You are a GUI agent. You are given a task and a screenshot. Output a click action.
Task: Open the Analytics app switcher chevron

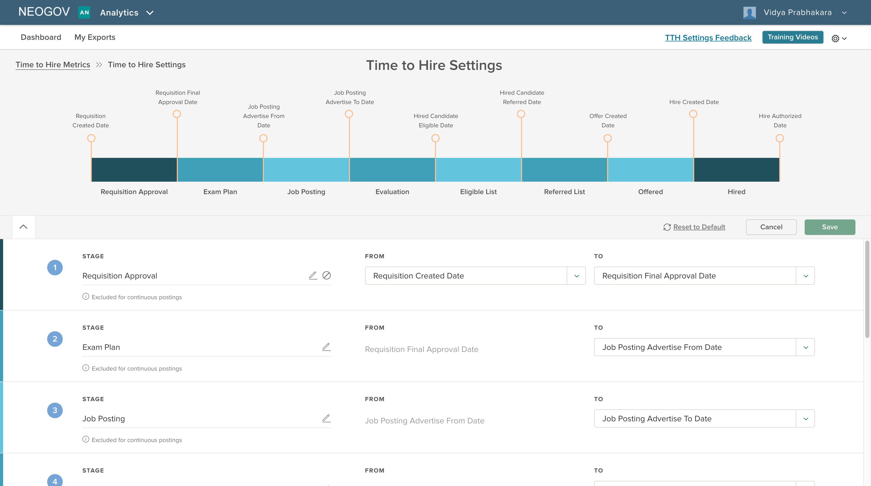pos(150,13)
